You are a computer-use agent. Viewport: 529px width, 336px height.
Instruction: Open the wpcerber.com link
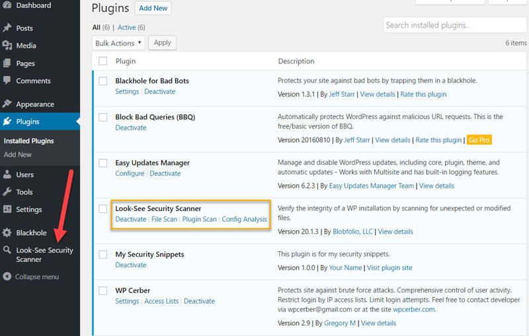coord(414,310)
